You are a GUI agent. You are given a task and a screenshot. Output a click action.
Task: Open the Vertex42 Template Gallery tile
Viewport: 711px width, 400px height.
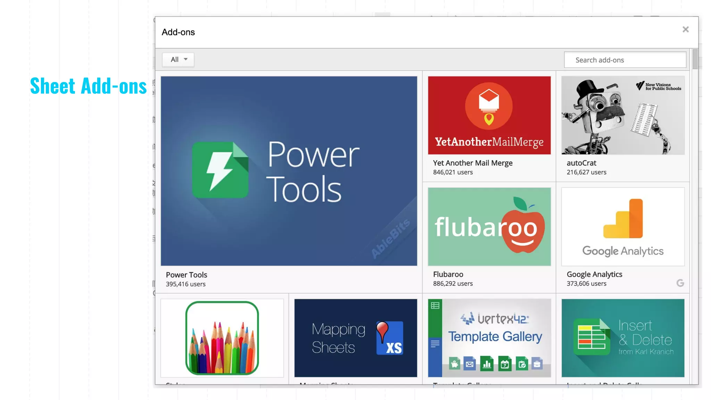[x=489, y=338]
